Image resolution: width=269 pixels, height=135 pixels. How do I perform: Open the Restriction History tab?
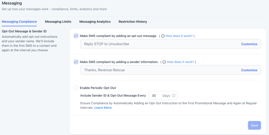point(133,22)
